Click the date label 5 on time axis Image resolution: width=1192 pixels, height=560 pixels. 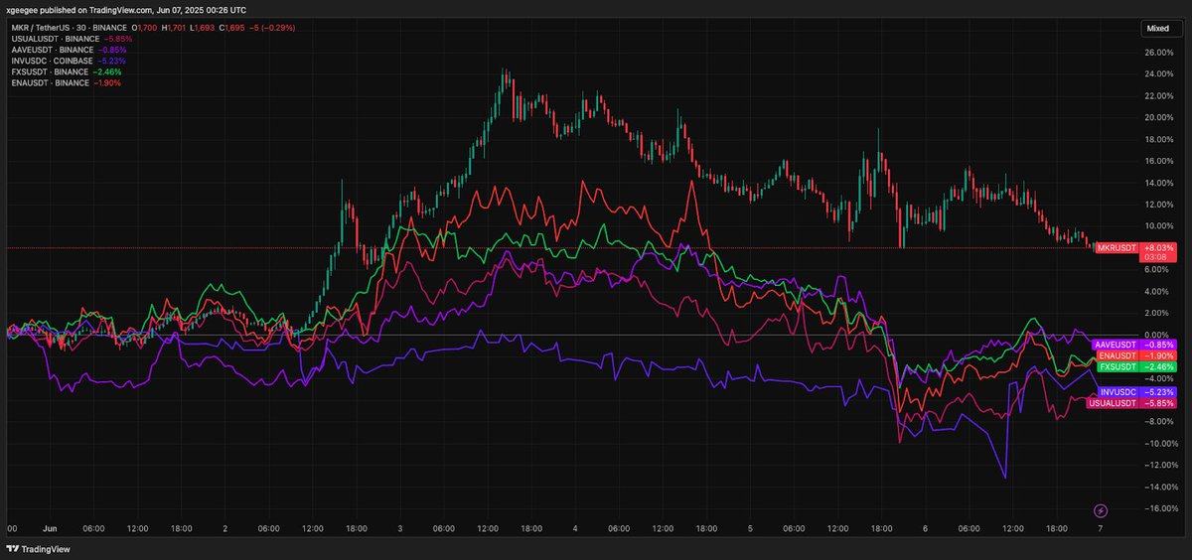(749, 529)
